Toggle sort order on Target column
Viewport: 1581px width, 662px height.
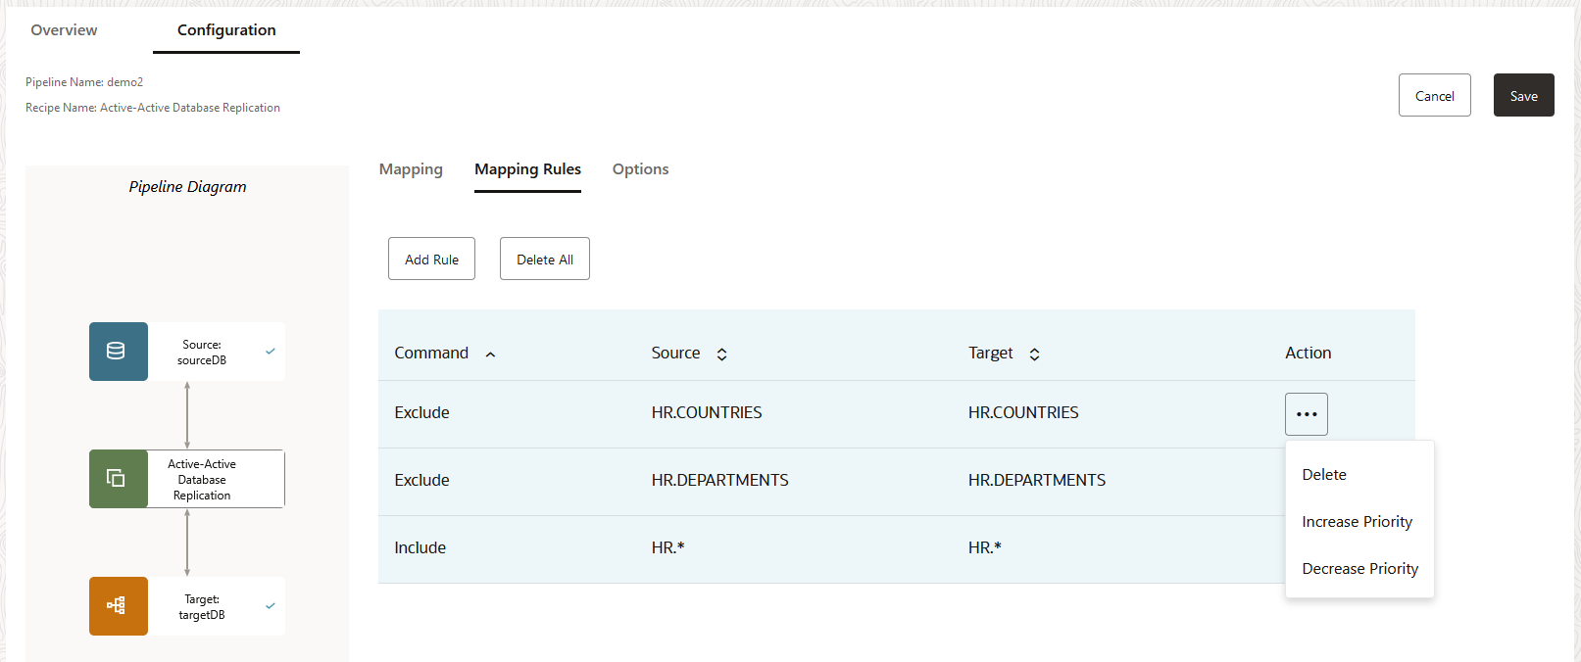[x=1034, y=355]
